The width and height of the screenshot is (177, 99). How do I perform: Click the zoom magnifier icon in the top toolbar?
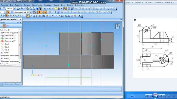coord(4,9)
